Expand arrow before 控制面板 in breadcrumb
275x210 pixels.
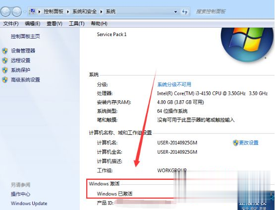coord(39,12)
